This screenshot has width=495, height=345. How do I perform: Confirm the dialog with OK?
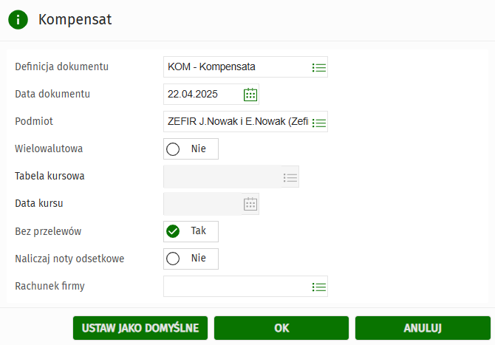(x=281, y=328)
